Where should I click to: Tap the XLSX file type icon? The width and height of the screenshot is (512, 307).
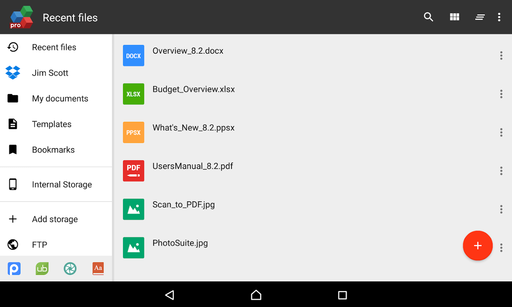tap(134, 94)
